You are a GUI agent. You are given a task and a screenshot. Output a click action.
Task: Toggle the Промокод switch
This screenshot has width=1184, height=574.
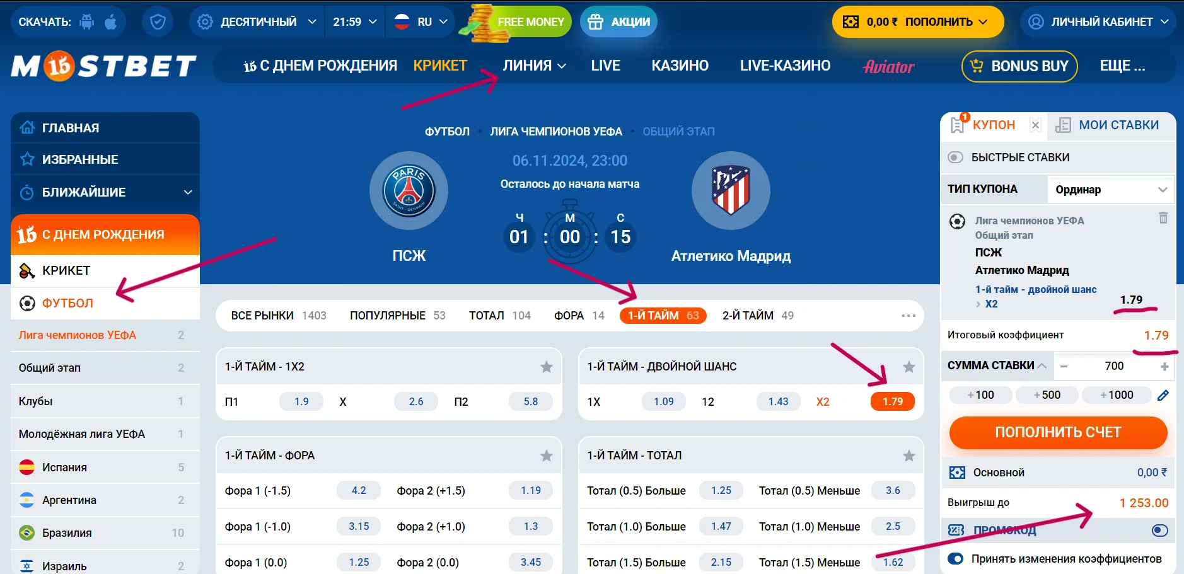coord(1159,531)
